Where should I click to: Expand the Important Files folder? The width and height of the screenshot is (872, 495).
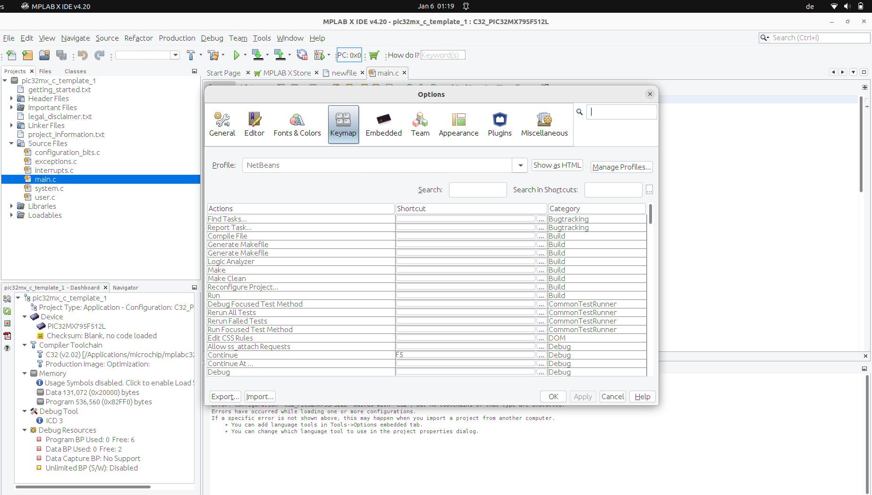point(11,108)
